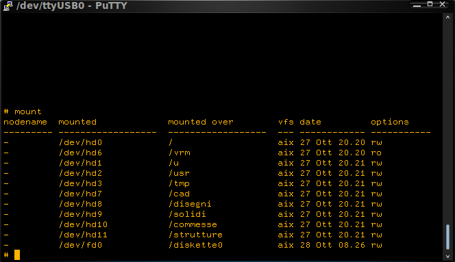Click the date in the /commesse row
This screenshot has height=262, width=455.
pyautogui.click(x=332, y=224)
